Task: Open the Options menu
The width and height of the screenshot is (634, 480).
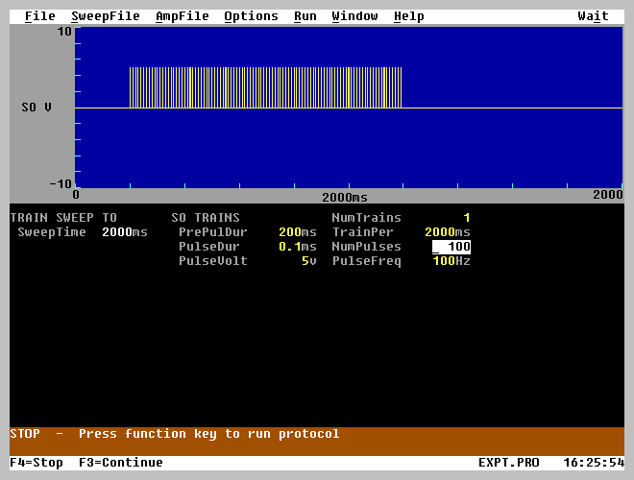Action: tap(251, 16)
